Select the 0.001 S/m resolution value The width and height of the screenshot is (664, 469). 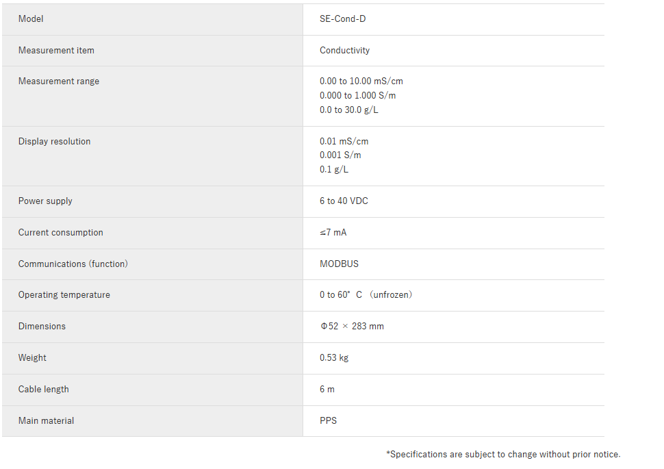[340, 155]
